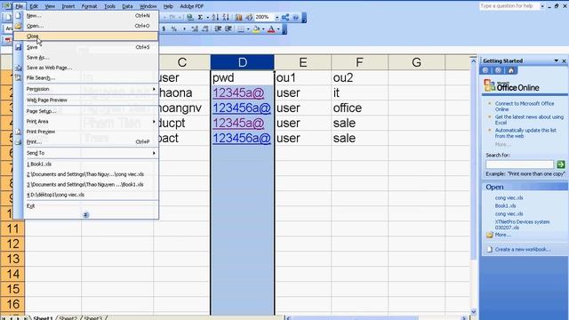The height and width of the screenshot is (320, 569).
Task: Click the Save disk icon in File menu
Action: pyautogui.click(x=18, y=47)
